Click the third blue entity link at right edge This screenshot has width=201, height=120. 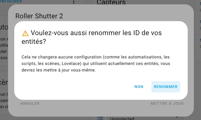coord(200,40)
